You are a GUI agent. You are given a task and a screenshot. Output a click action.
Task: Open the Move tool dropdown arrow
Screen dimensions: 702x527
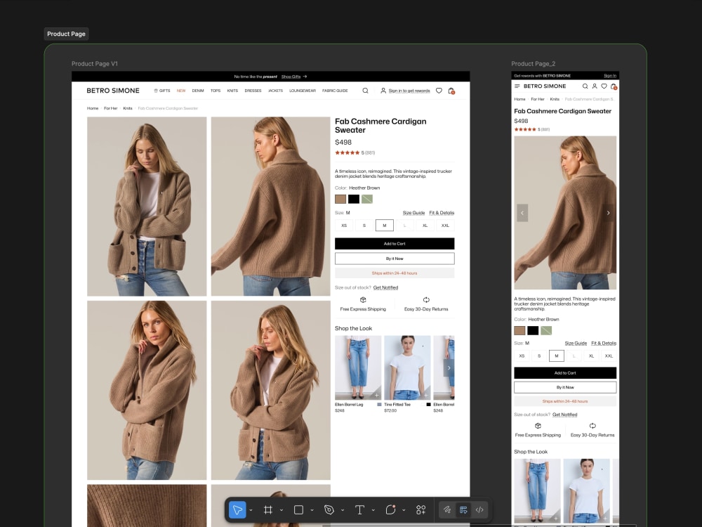[x=251, y=510]
